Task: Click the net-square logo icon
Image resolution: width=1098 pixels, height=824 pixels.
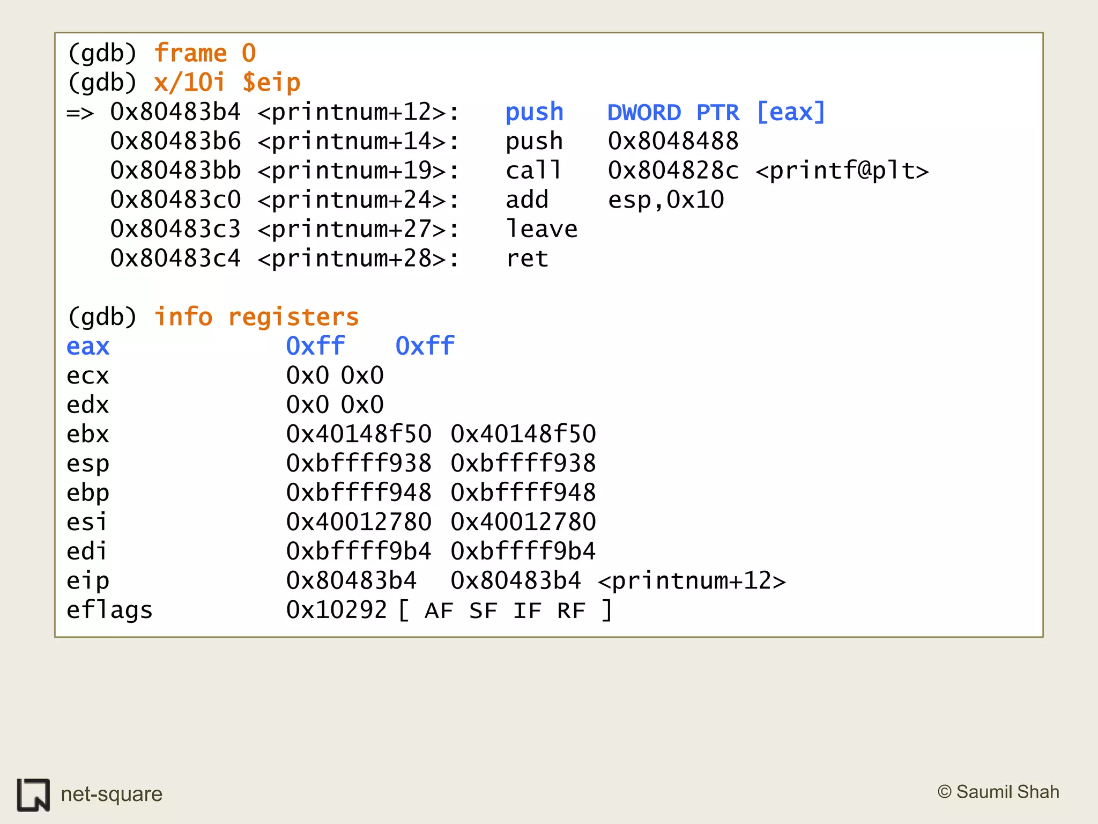Action: pos(33,794)
